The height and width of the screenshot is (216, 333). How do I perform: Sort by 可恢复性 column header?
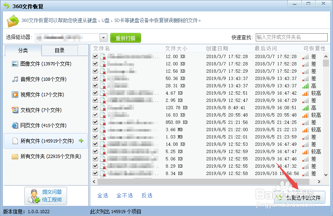(314, 49)
